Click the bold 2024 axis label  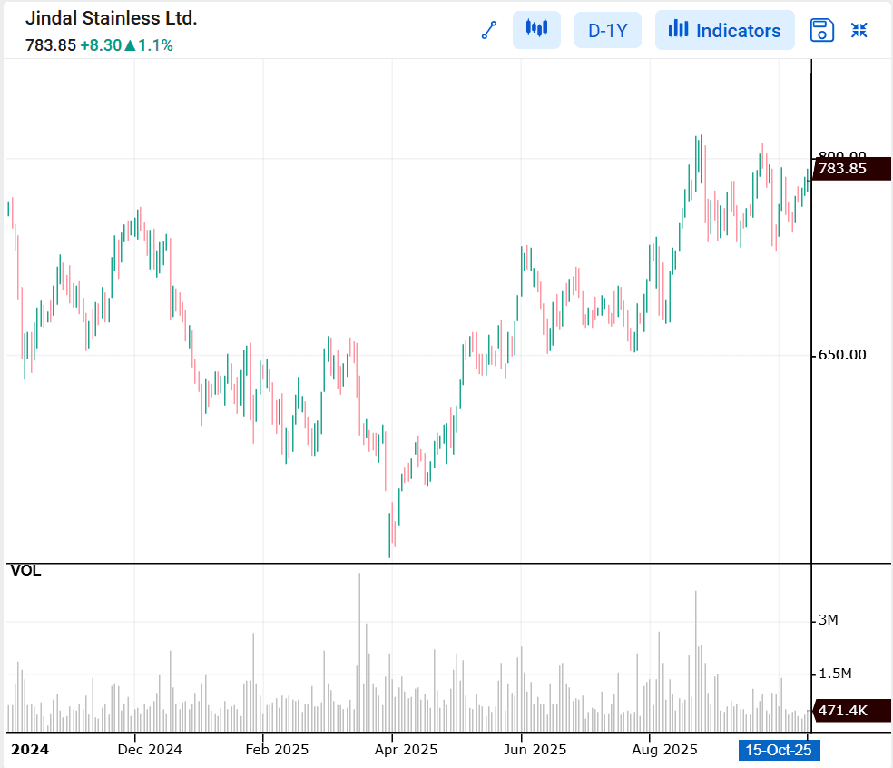[x=30, y=750]
